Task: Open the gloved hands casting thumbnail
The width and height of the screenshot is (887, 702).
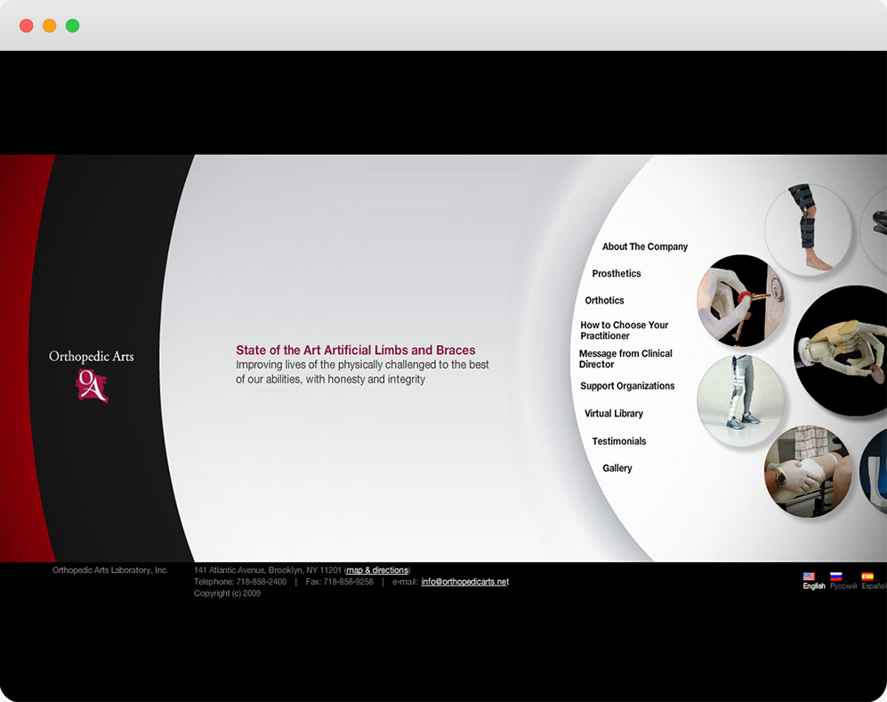Action: tap(808, 472)
